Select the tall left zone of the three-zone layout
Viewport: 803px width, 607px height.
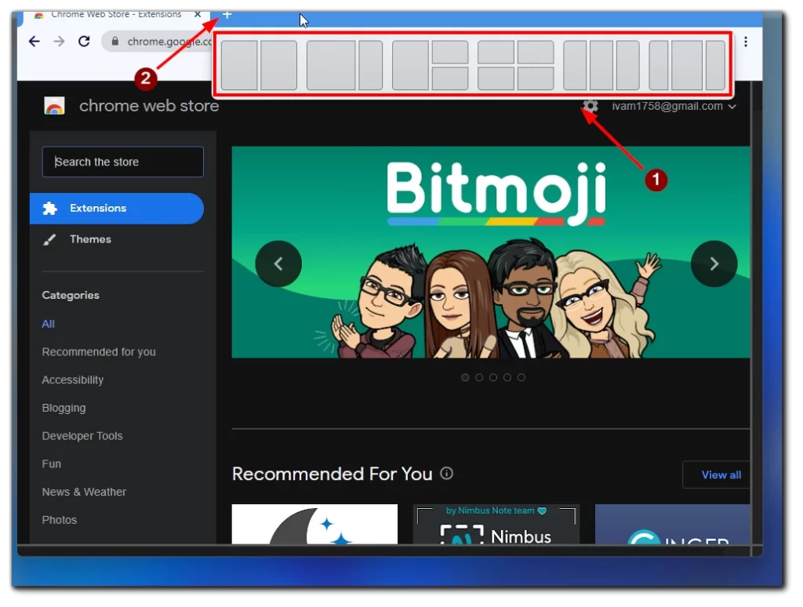pyautogui.click(x=410, y=65)
